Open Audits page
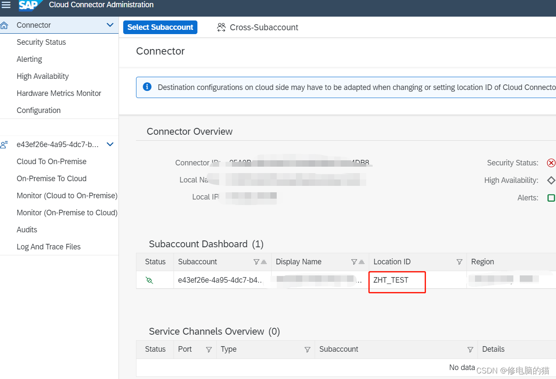556x379 pixels. [27, 230]
